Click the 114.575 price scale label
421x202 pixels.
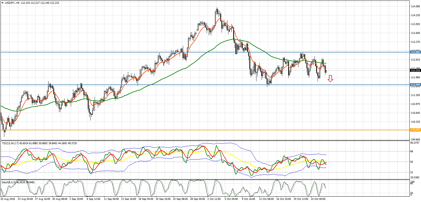coord(415,6)
